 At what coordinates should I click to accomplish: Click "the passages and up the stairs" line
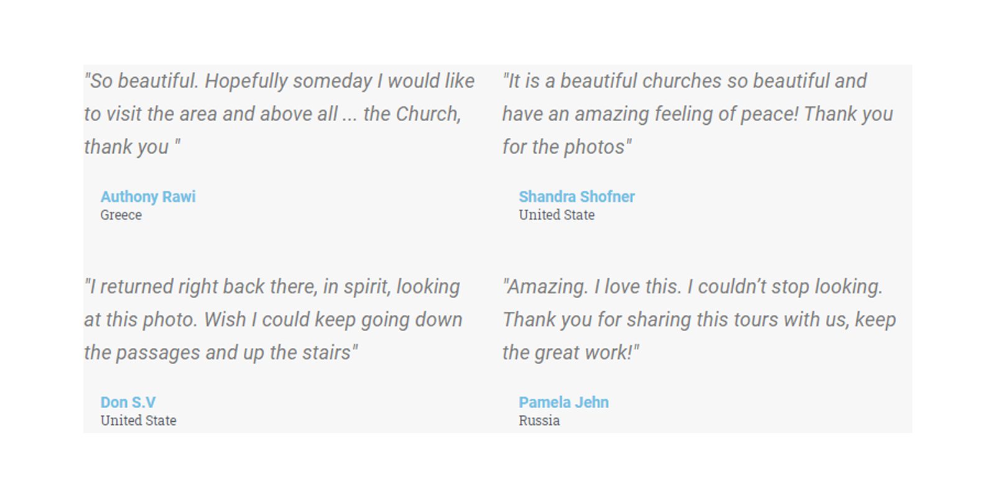[221, 353]
